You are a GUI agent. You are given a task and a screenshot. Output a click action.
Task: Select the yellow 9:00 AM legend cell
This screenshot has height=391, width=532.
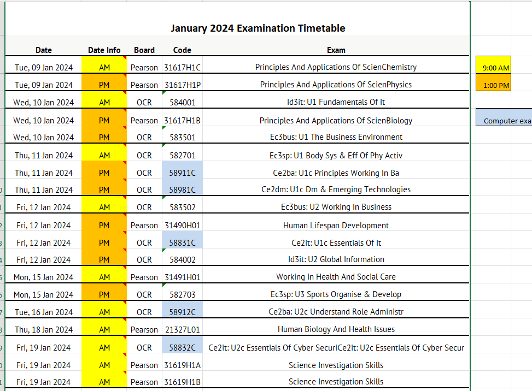click(493, 67)
